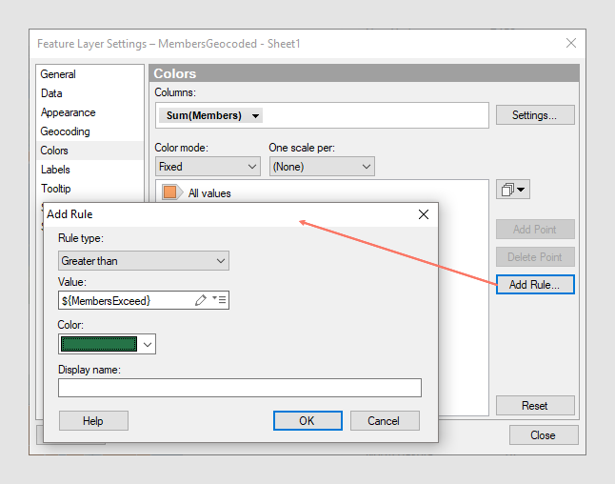Click the Help button in Add Rule
The image size is (615, 484).
pyautogui.click(x=93, y=421)
